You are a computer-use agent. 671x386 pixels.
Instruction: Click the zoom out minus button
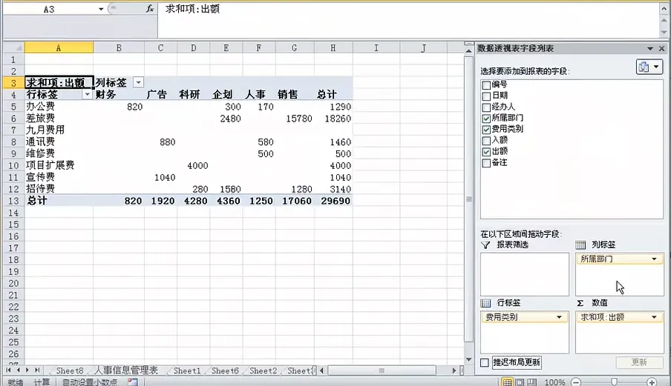point(576,382)
